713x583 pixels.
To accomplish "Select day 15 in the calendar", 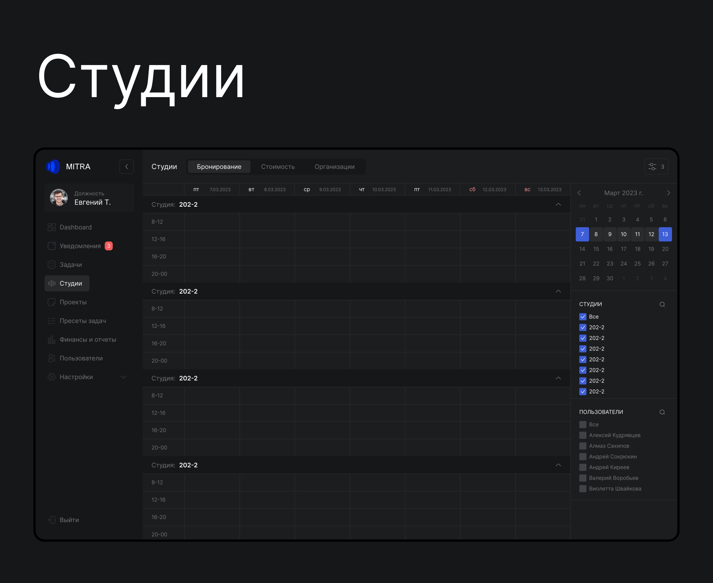I will (x=596, y=249).
